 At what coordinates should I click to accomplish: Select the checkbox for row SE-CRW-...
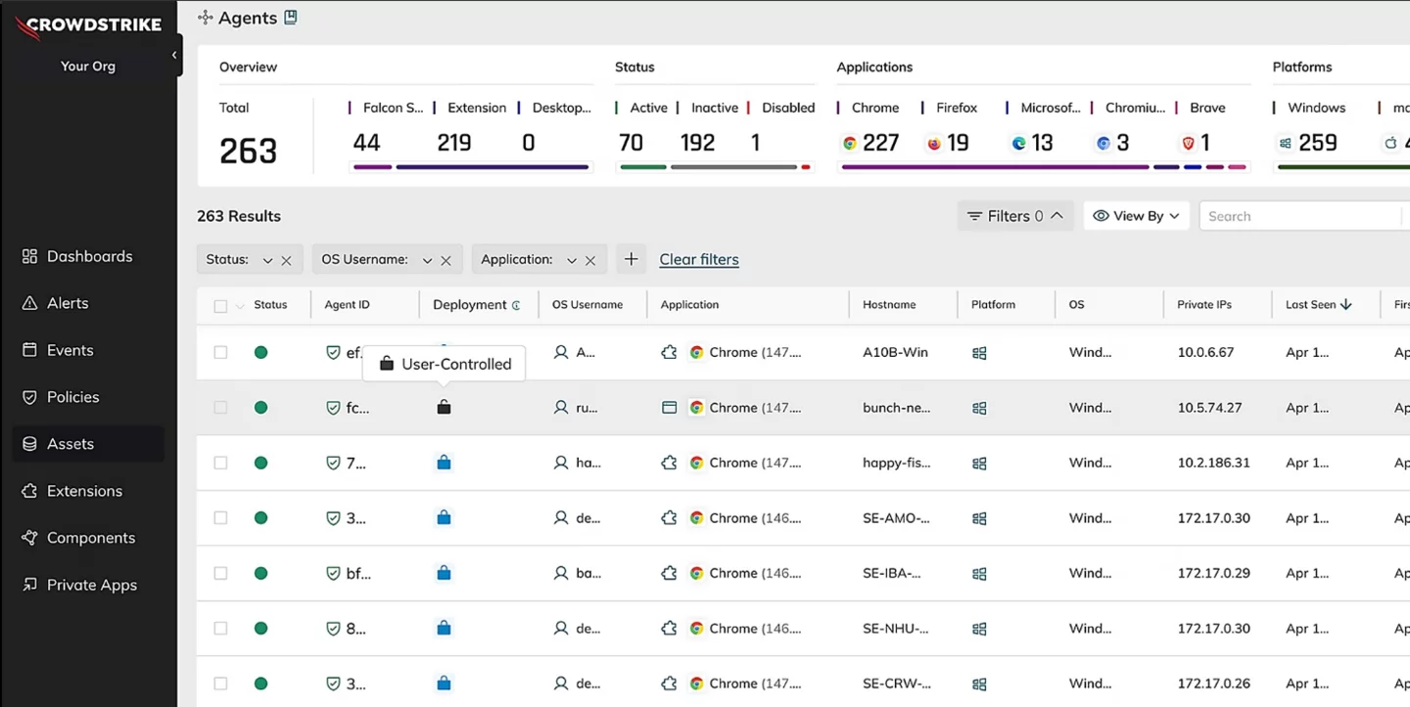pos(220,684)
